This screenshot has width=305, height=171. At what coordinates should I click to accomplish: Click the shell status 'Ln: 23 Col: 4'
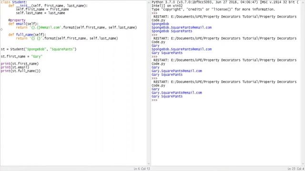click(295, 169)
